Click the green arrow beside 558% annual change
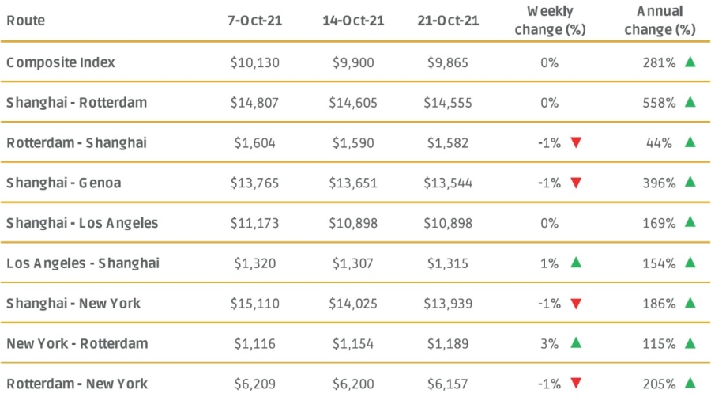 click(x=690, y=102)
